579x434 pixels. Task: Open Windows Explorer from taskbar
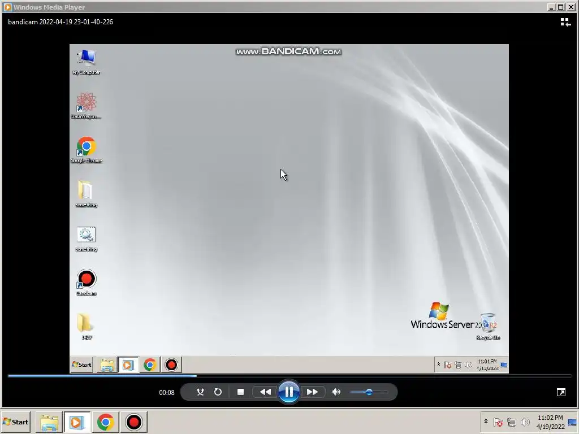pyautogui.click(x=49, y=422)
